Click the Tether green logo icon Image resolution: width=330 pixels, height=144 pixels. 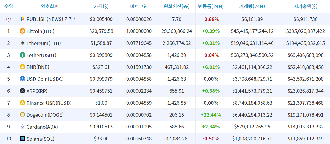click(23, 55)
